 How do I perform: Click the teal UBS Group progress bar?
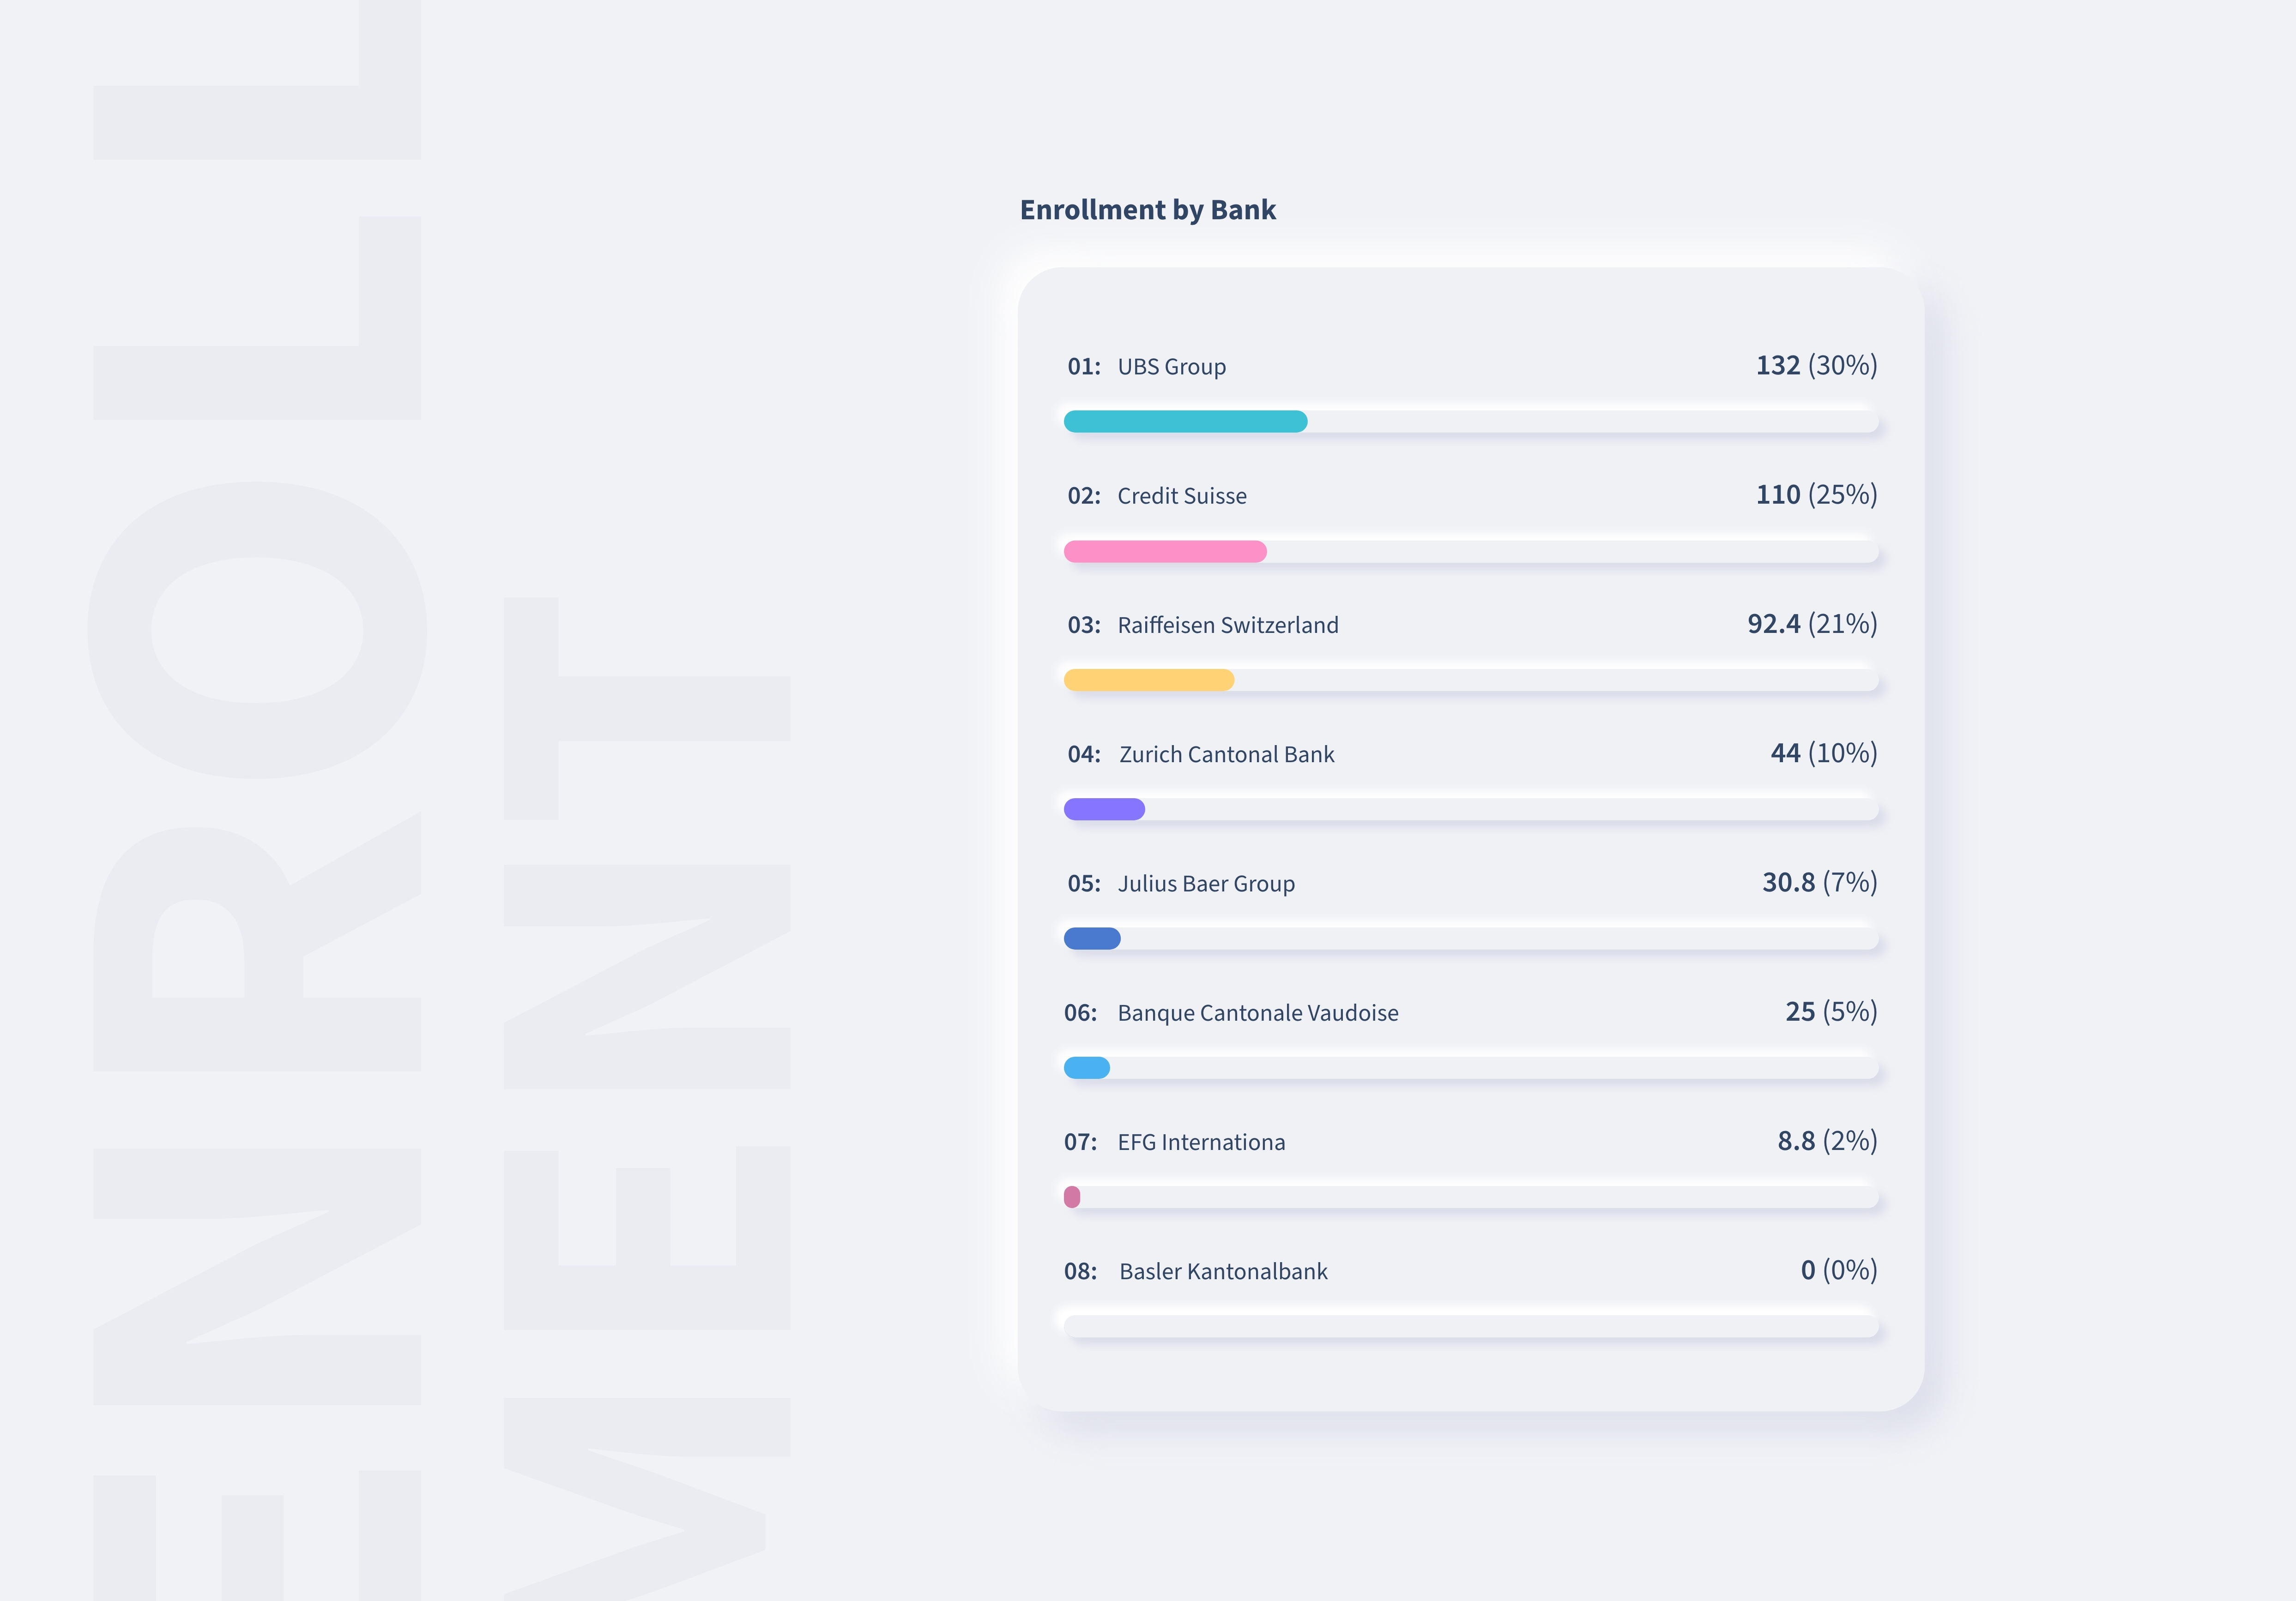pos(1185,422)
